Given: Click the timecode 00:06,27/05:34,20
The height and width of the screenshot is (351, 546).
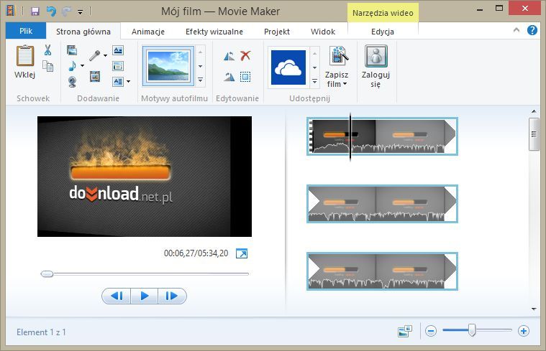Looking at the screenshot, I should pyautogui.click(x=196, y=253).
